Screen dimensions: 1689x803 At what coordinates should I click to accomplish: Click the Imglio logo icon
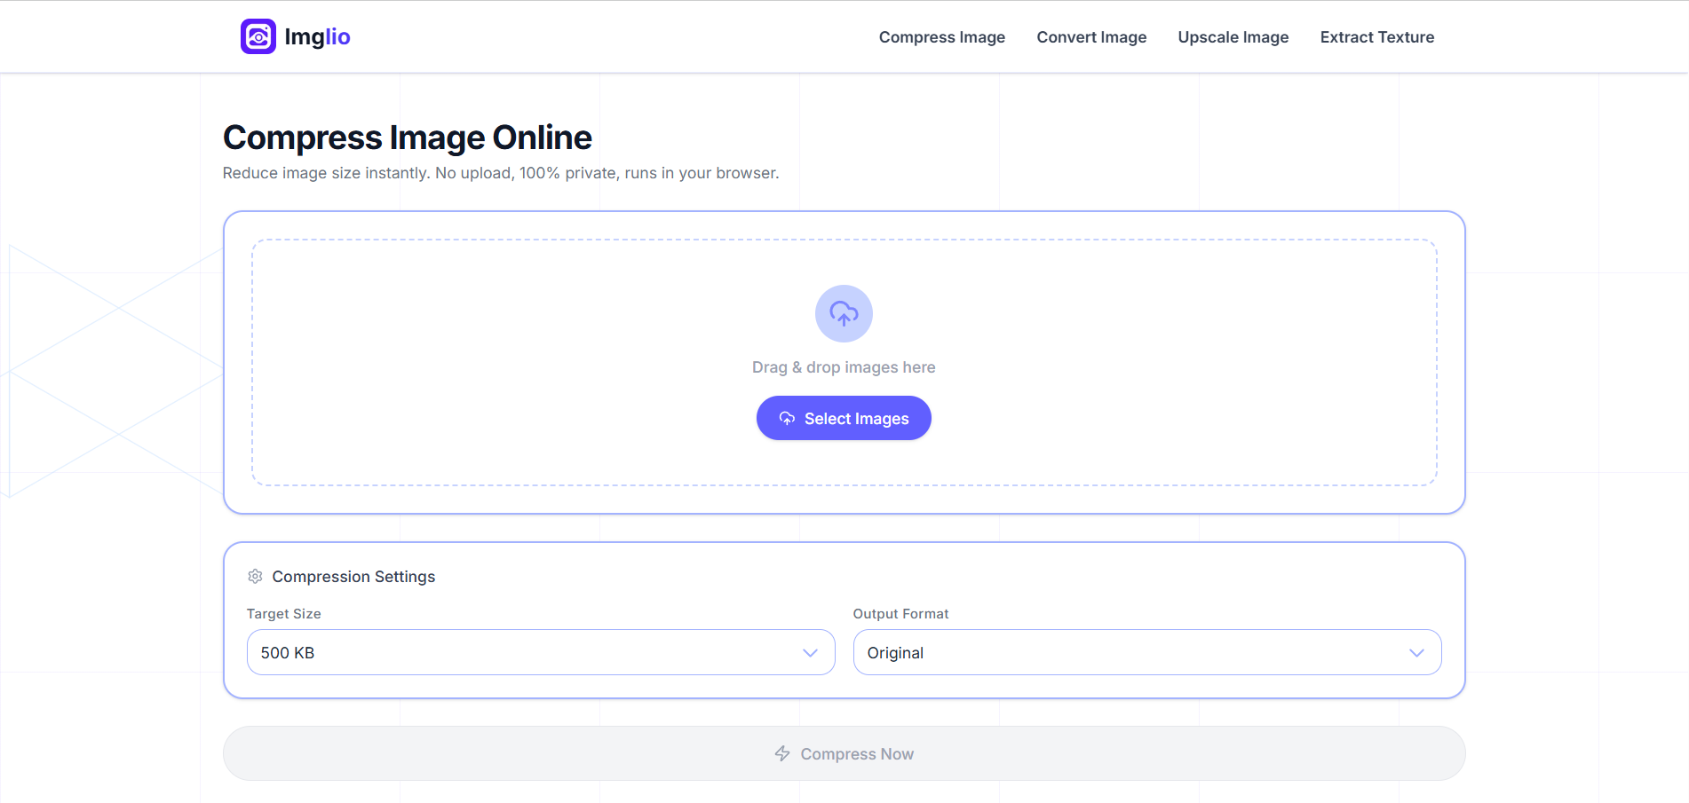[258, 36]
